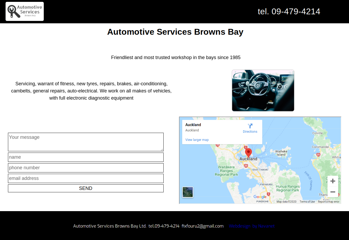The height and width of the screenshot is (240, 349).
Task: Focus the name input field
Action: pyautogui.click(x=85, y=157)
